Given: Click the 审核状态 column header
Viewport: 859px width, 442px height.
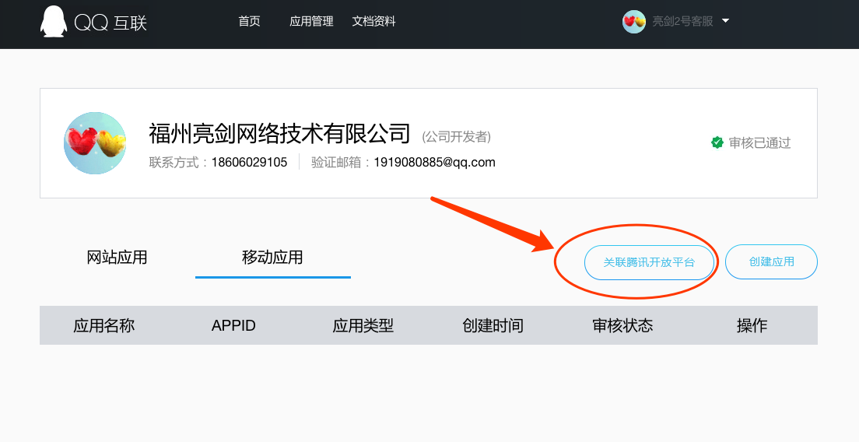Looking at the screenshot, I should point(623,325).
